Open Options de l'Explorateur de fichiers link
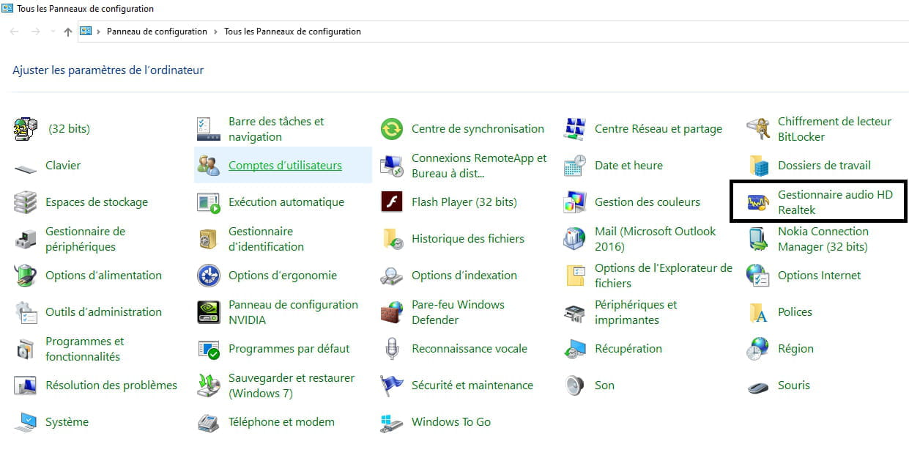The height and width of the screenshot is (450, 909). pos(664,276)
